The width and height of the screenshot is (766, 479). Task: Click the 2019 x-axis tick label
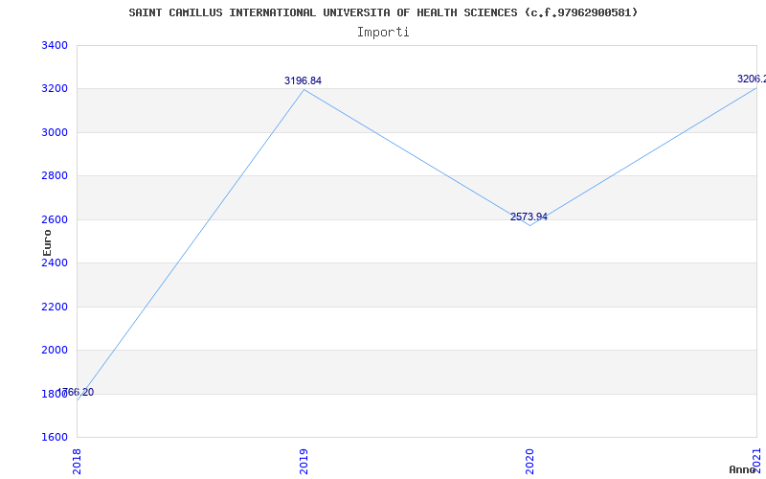pos(304,462)
